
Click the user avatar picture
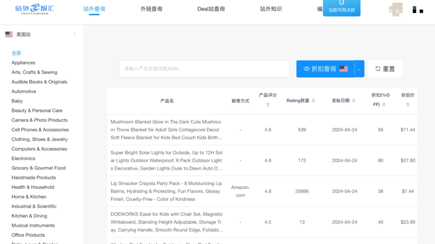396,9
